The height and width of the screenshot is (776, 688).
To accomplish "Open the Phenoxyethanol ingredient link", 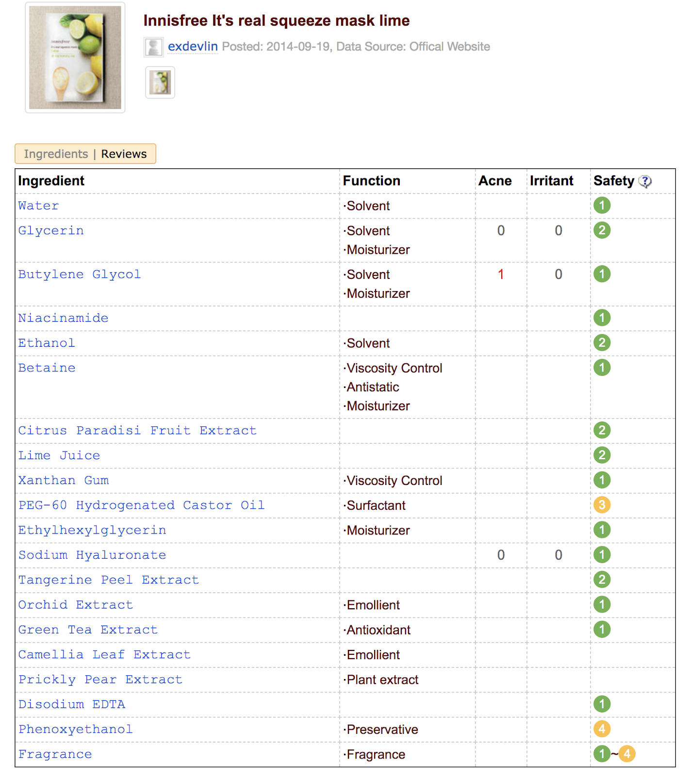I will (x=76, y=729).
